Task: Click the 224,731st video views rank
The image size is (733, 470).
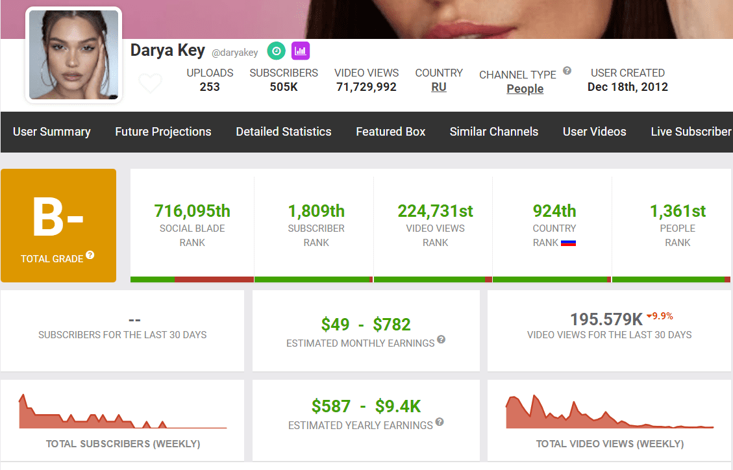Action: click(x=435, y=211)
